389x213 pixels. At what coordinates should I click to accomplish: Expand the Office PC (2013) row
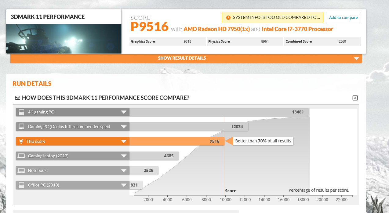pyautogui.click(x=124, y=185)
